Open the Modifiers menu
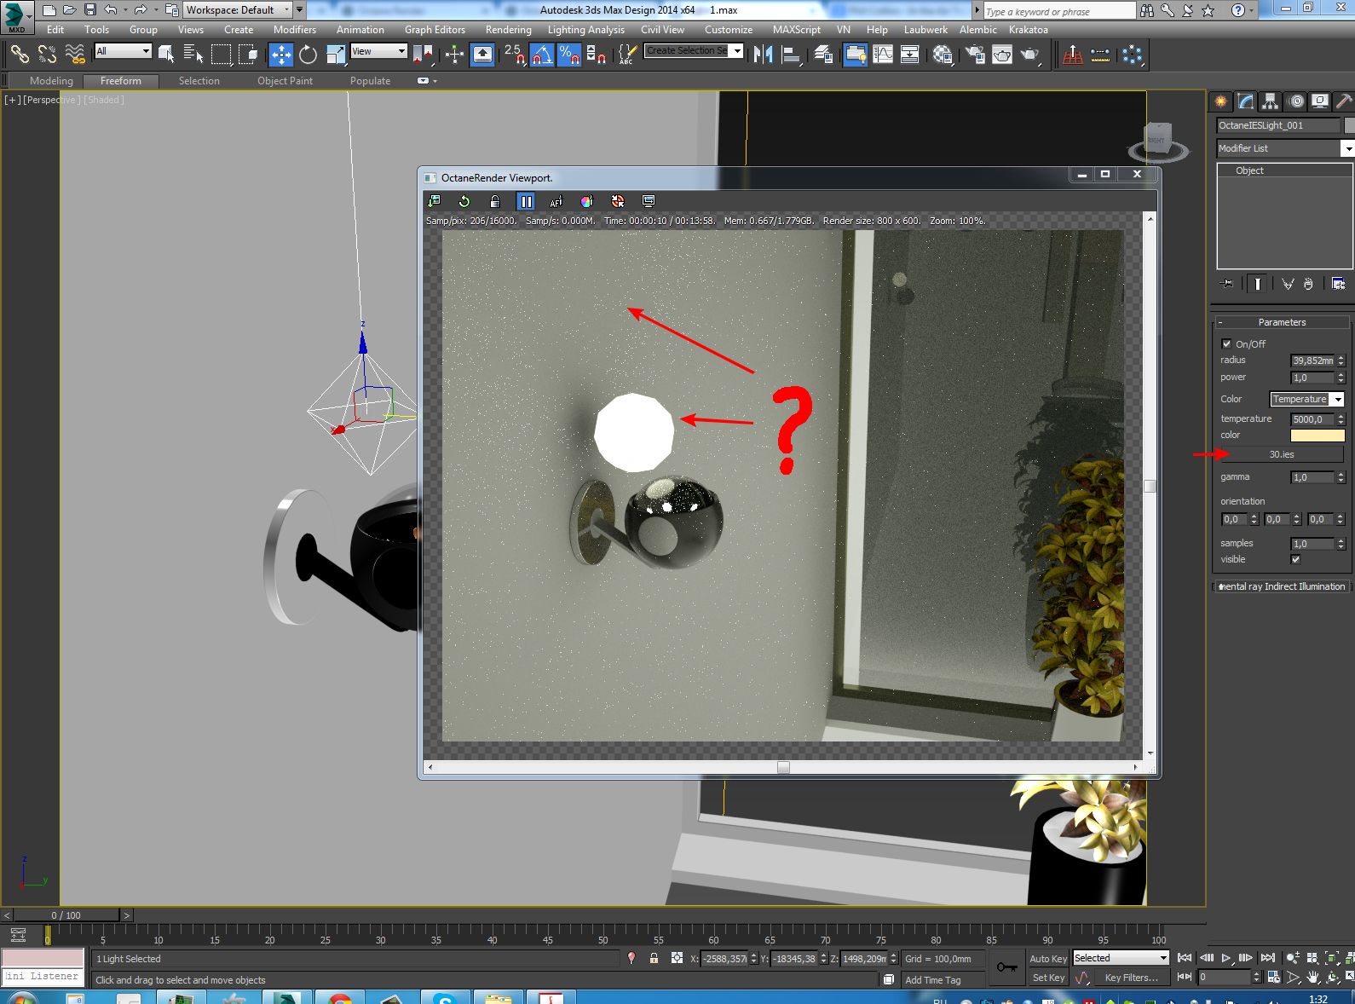The image size is (1355, 1004). click(x=294, y=30)
